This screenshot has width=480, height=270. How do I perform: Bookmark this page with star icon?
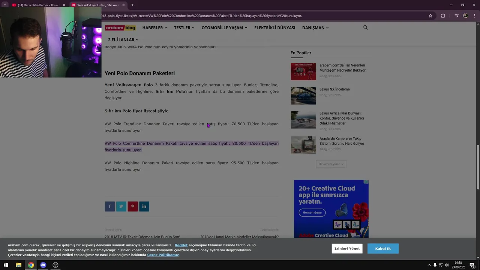[x=430, y=16]
